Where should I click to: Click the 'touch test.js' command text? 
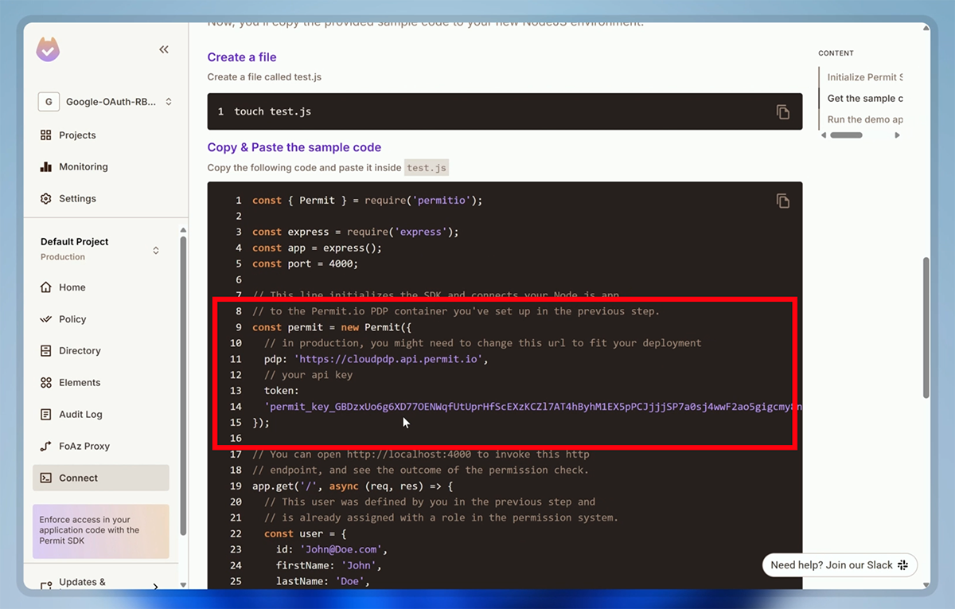click(273, 112)
